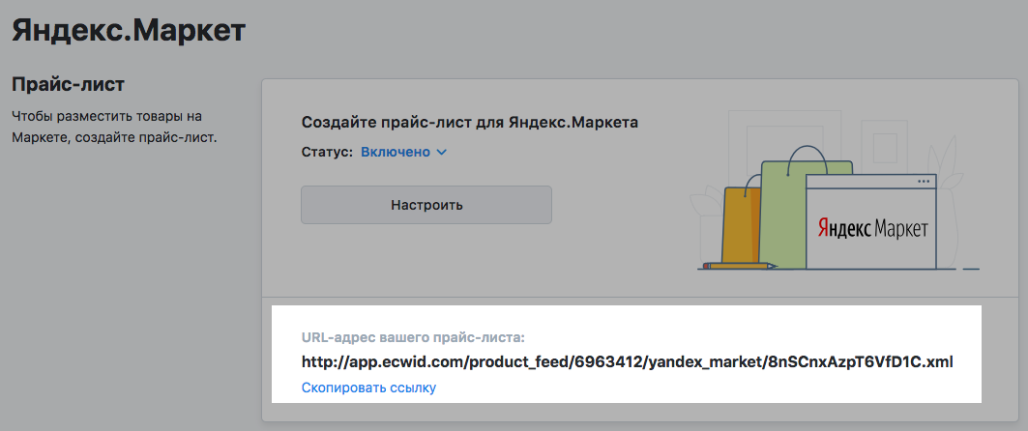Image resolution: width=1028 pixels, height=431 pixels.
Task: Click the Яндекс.Маркет page heading
Action: click(x=129, y=30)
